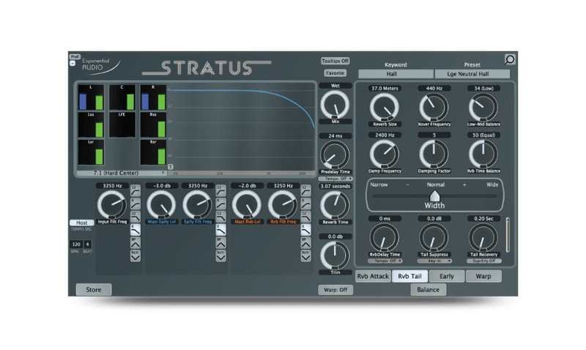Image resolution: width=586 pixels, height=350 pixels.
Task: Select notch type for the input filter
Action: coord(136,256)
